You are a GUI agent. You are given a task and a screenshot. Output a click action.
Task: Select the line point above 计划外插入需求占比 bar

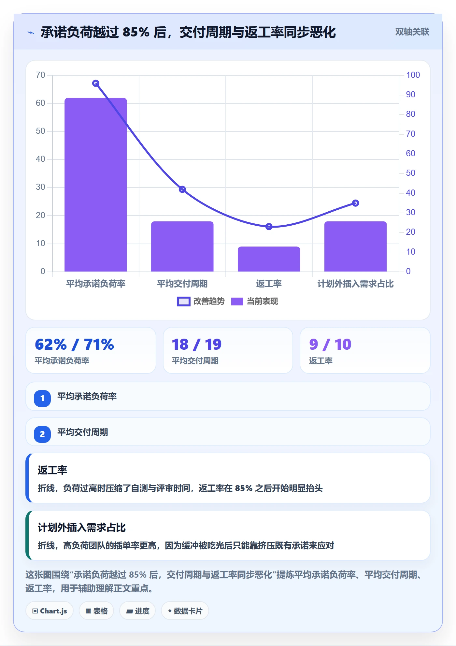tap(356, 203)
